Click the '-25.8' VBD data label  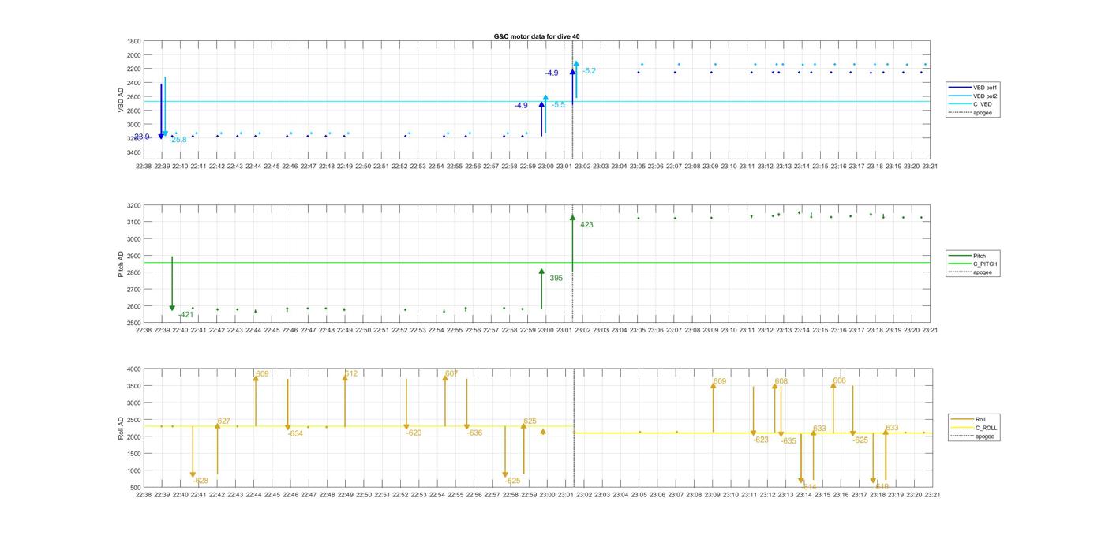pos(178,140)
